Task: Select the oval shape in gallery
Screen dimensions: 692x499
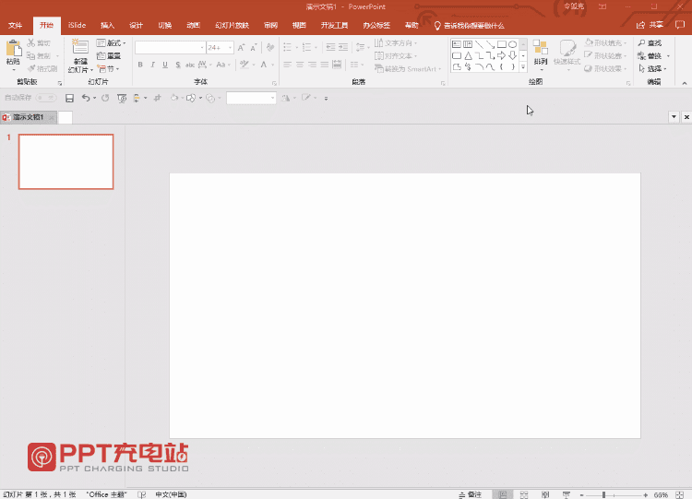Action: click(x=512, y=44)
